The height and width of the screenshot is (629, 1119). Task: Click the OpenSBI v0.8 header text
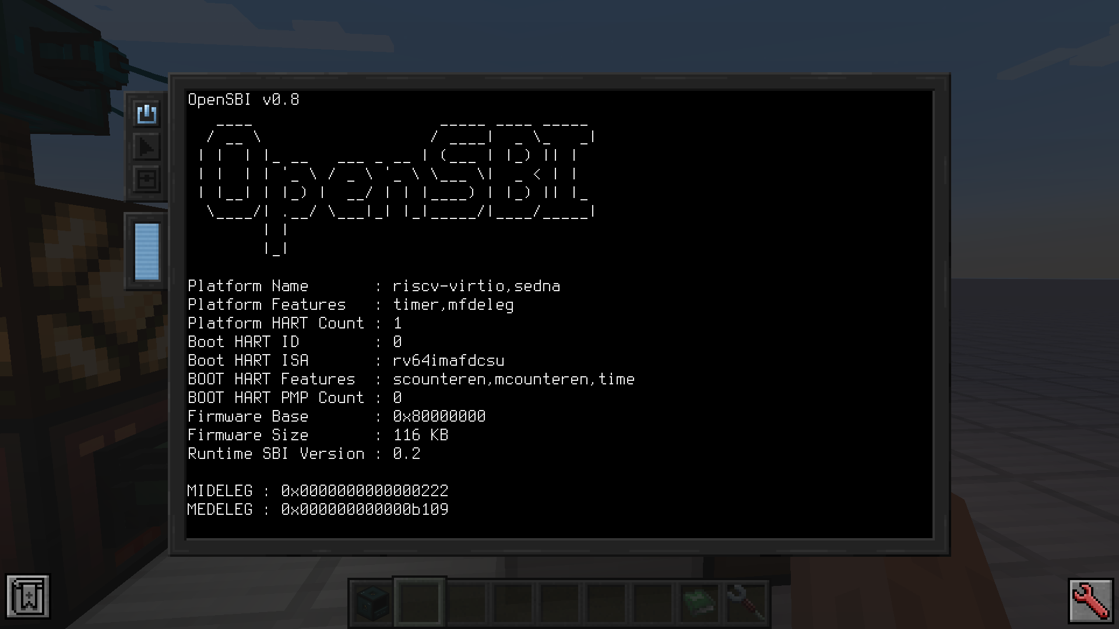tap(243, 100)
